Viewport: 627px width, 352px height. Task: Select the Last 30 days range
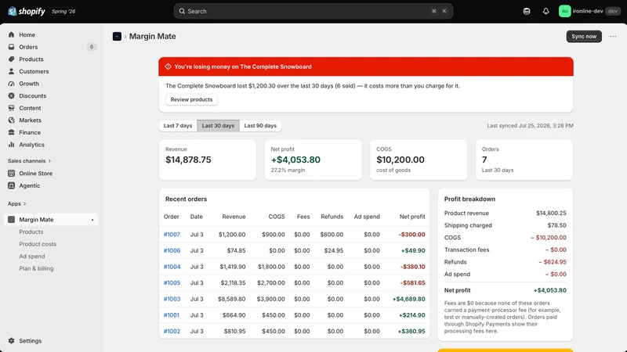click(x=218, y=125)
